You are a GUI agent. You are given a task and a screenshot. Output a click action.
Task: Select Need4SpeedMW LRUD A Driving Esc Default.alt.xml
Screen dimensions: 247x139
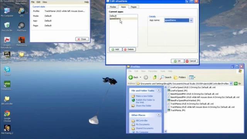194,94
